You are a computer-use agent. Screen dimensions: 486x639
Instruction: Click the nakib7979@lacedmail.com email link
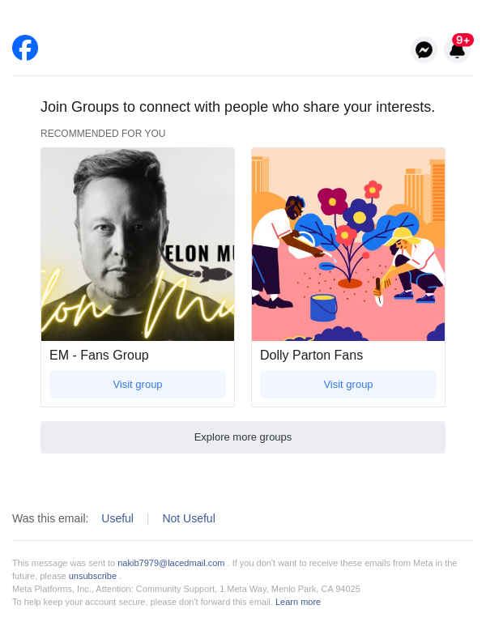click(171, 563)
